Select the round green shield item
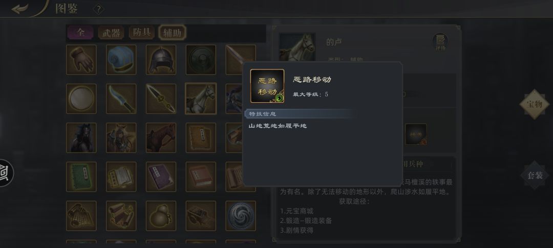This screenshot has width=553, height=248. (x=201, y=60)
